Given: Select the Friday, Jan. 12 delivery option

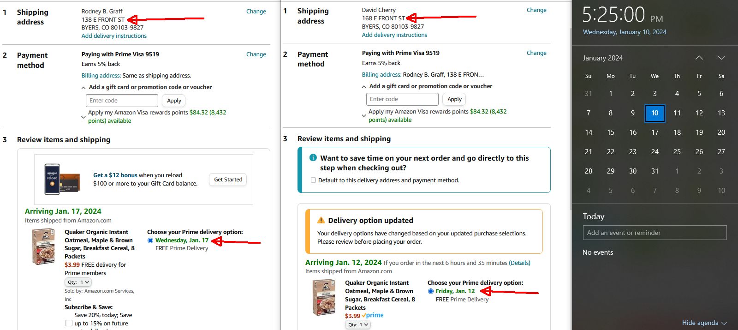Looking at the screenshot, I should pyautogui.click(x=431, y=291).
